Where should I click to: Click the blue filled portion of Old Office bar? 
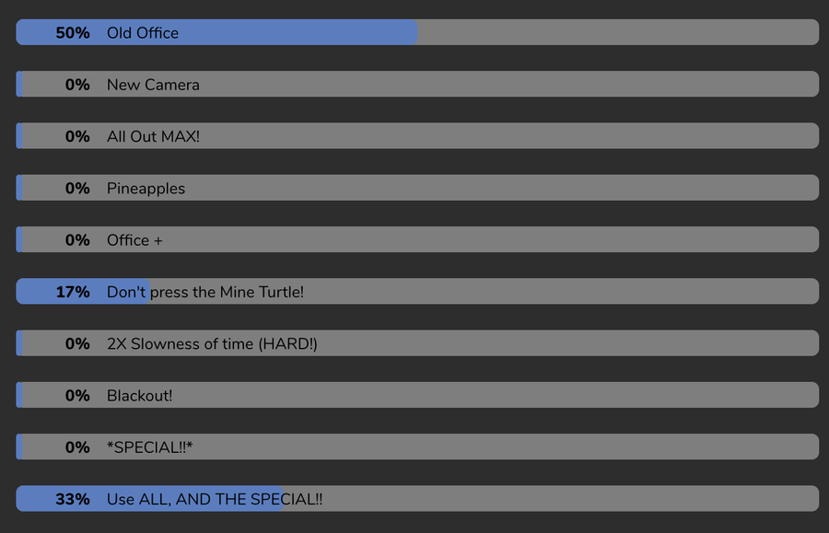click(216, 32)
